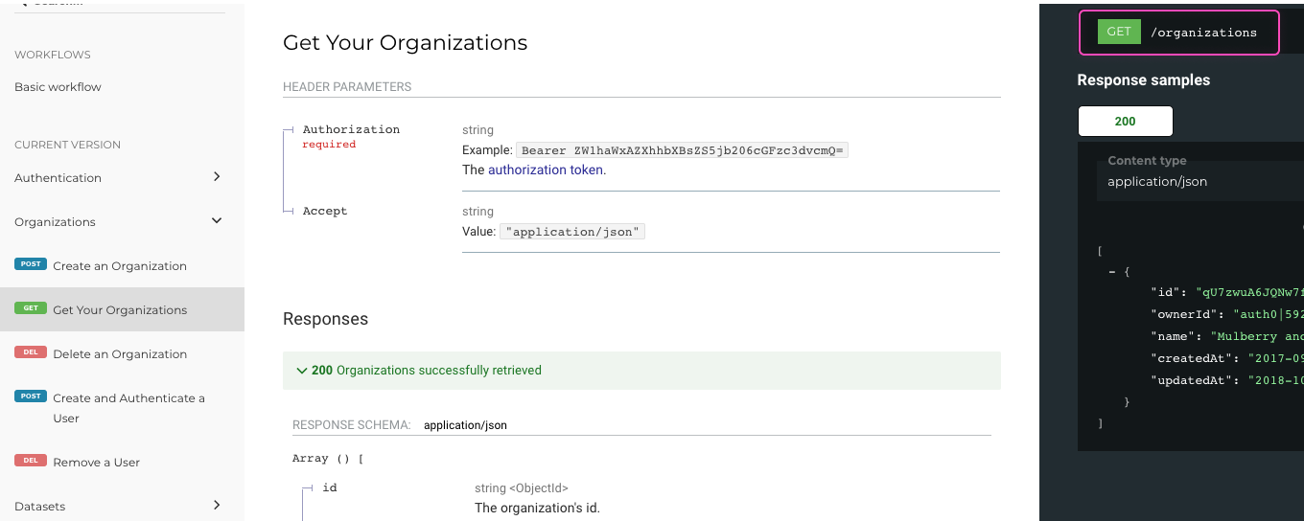Follow the authorization token link
1304x521 pixels.
point(545,170)
